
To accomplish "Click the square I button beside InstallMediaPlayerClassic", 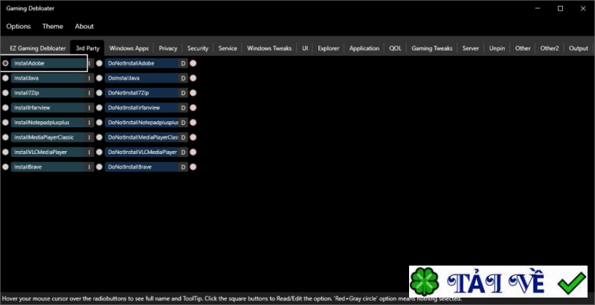I will 89,138.
